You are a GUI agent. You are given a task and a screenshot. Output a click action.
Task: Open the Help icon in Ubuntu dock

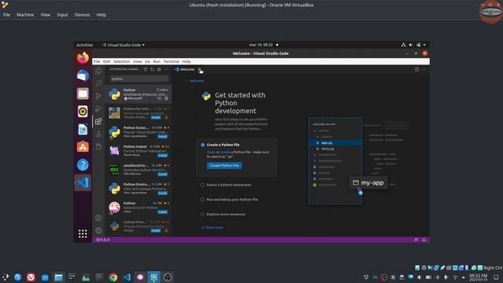(x=83, y=165)
